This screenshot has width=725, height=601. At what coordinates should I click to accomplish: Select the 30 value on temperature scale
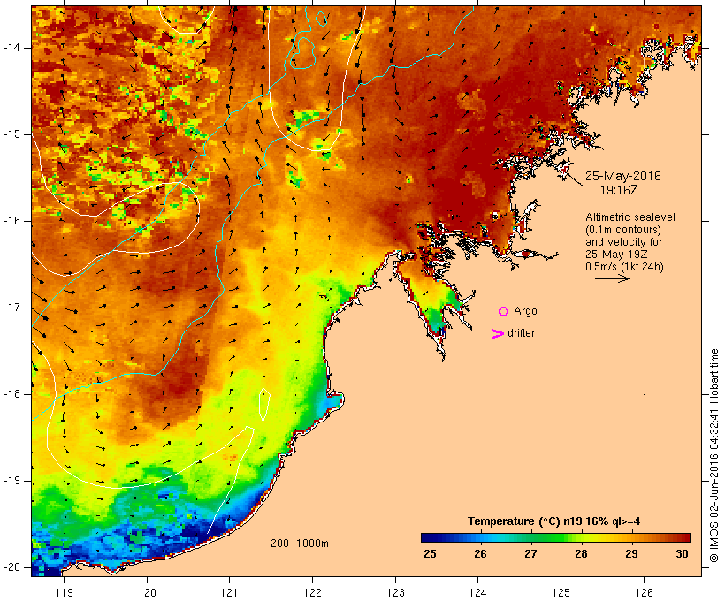pos(682,554)
